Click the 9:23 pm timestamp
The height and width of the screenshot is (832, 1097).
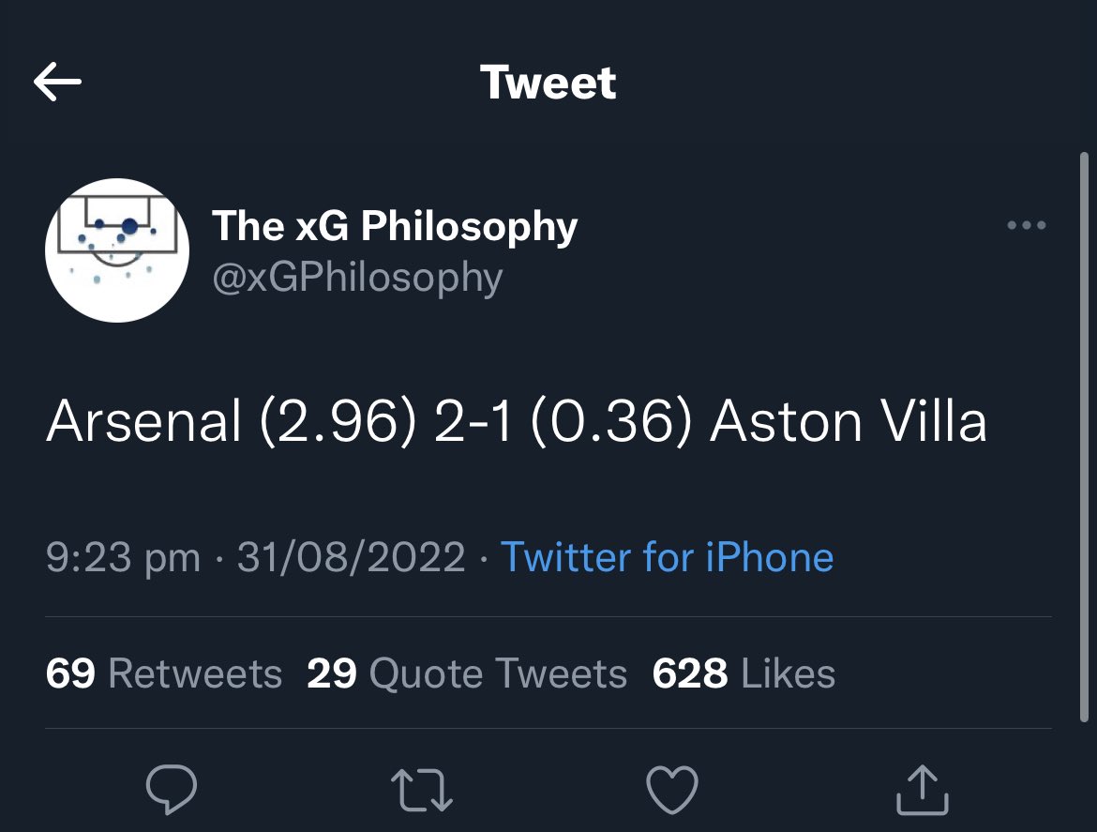123,557
